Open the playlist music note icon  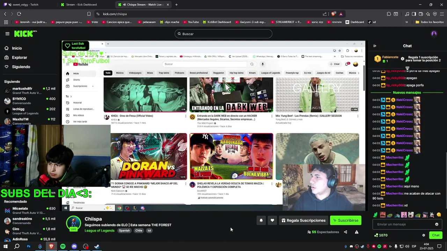click(x=407, y=14)
